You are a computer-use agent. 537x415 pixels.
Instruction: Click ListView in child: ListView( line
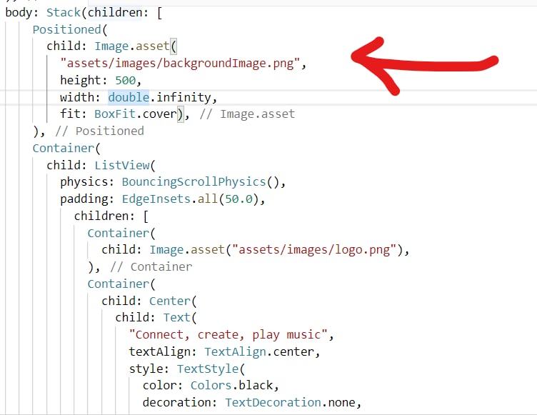(122, 166)
